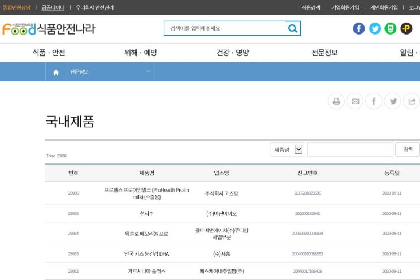Open the 제품명 search filter dropdown

(288, 149)
